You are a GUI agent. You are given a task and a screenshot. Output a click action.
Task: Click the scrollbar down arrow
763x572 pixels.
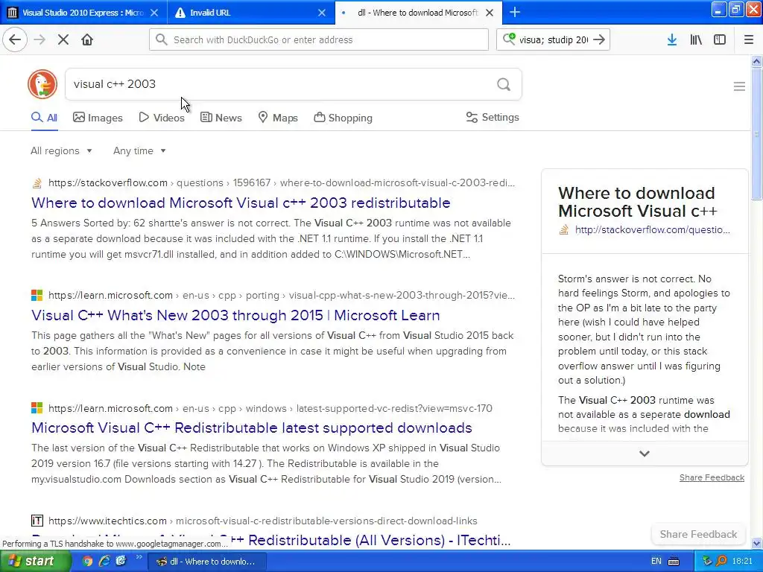[757, 543]
